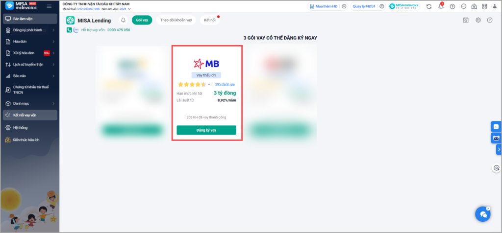
Task: Switch to the Theo dõi khoản vay tab
Action: (176, 20)
